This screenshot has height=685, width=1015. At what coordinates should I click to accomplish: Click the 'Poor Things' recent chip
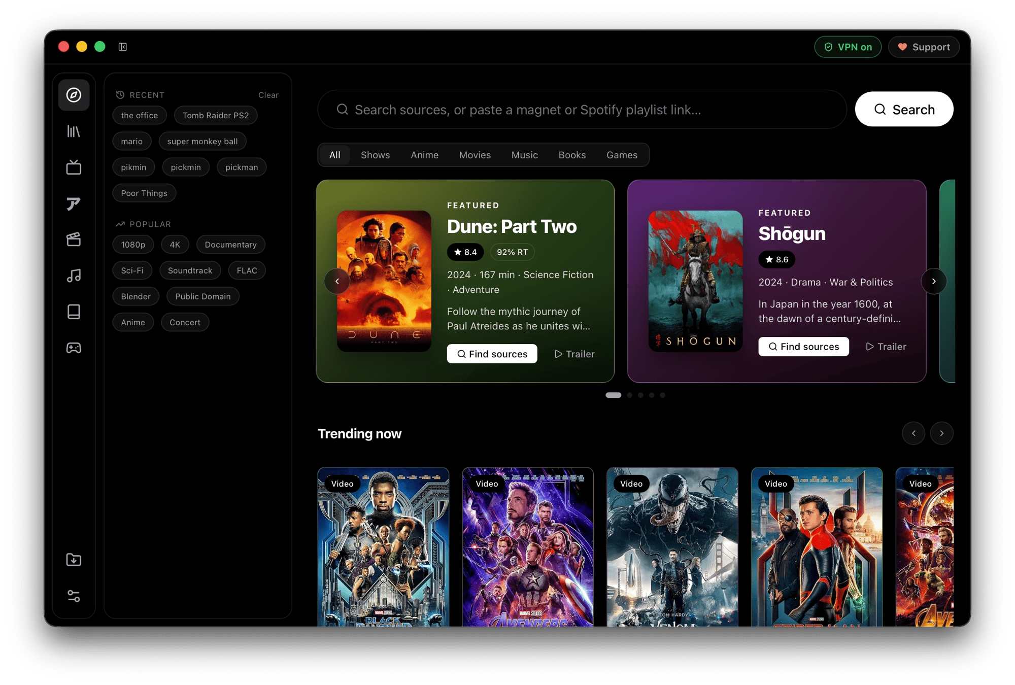point(144,193)
